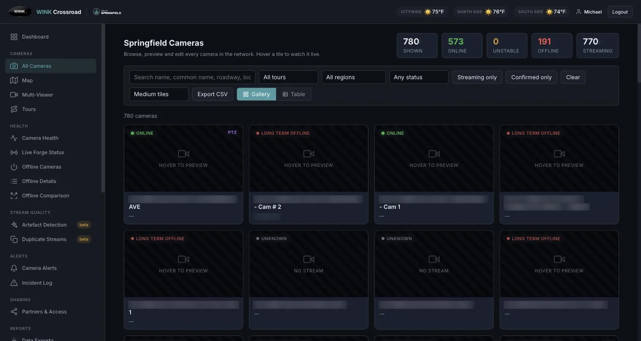
Task: Click the Multi-Viewer video icon
Action: (14, 95)
